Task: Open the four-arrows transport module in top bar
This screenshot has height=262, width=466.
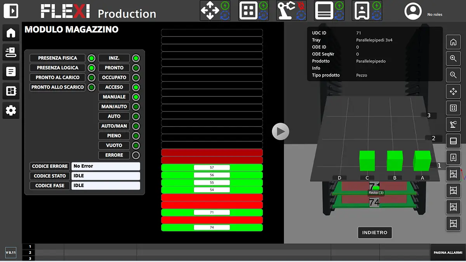Action: (210, 10)
